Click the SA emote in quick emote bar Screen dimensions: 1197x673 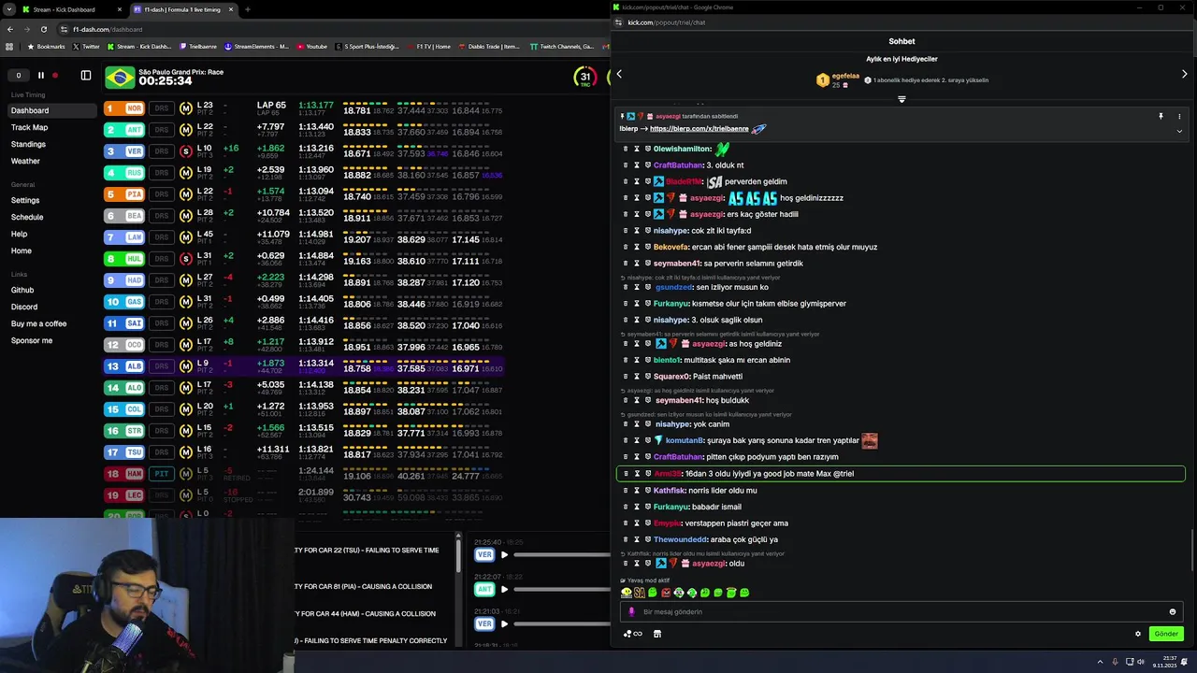[640, 593]
